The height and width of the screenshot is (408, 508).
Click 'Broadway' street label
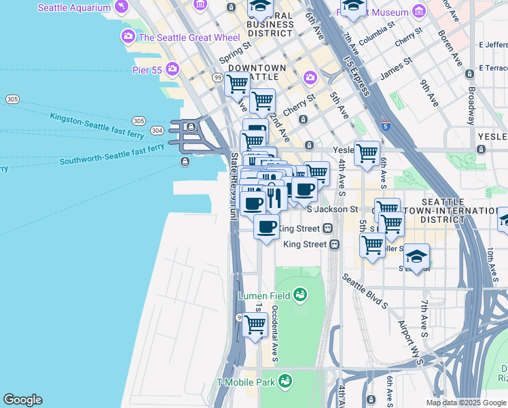pos(472,105)
